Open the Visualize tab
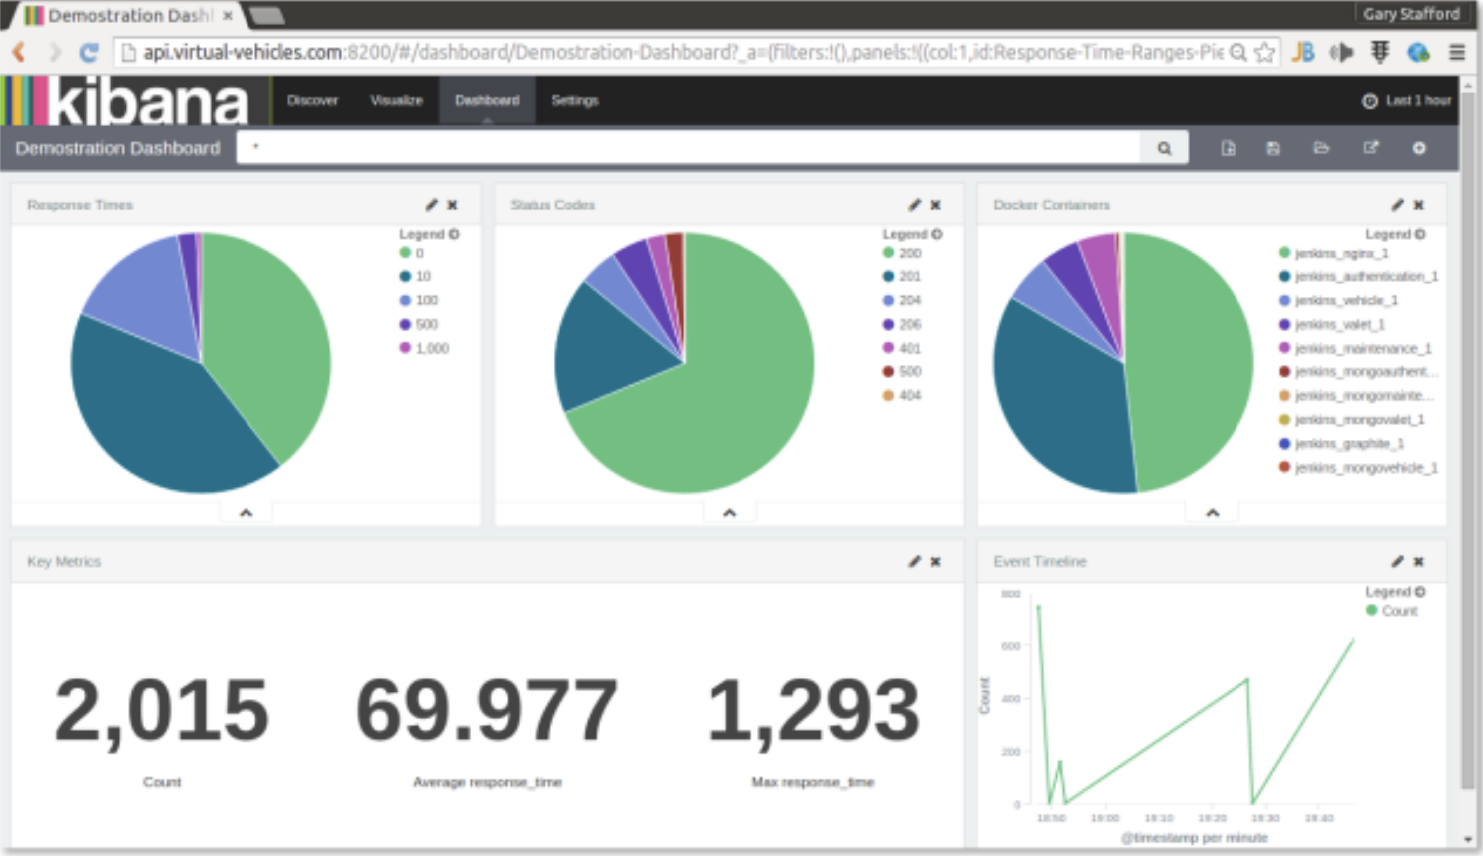The image size is (1483, 856). [x=396, y=100]
